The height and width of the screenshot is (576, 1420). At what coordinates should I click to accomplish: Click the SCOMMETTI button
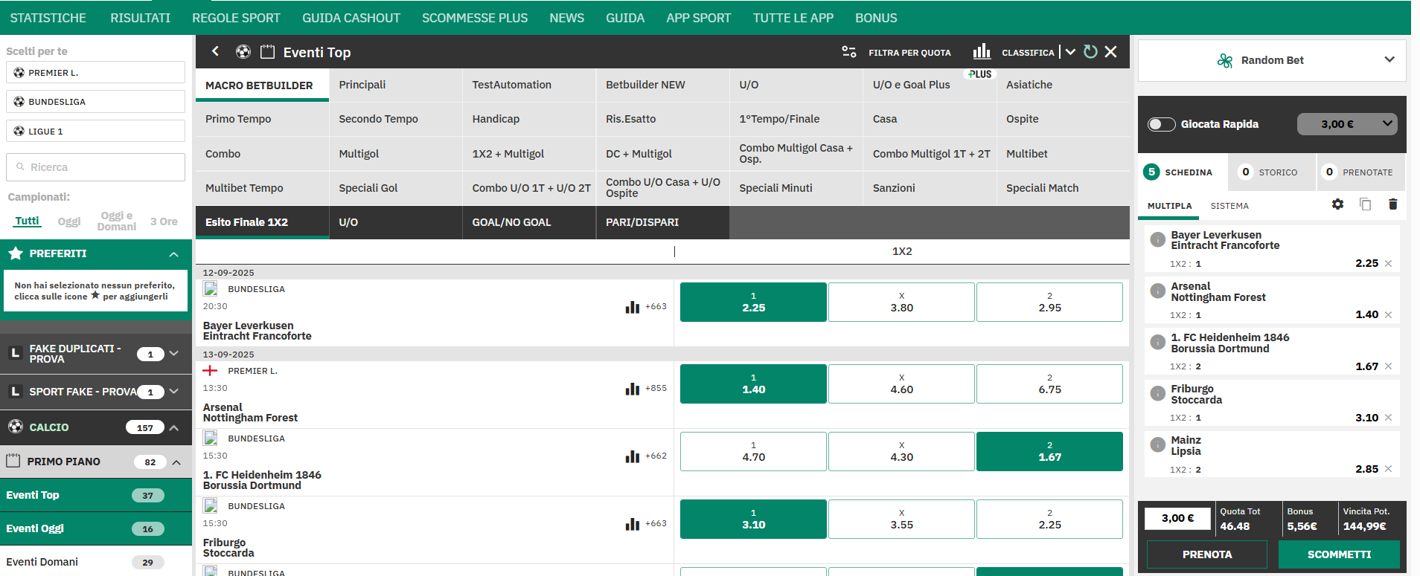pos(1338,554)
